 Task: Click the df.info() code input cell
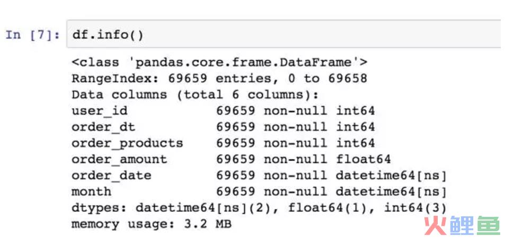point(284,34)
